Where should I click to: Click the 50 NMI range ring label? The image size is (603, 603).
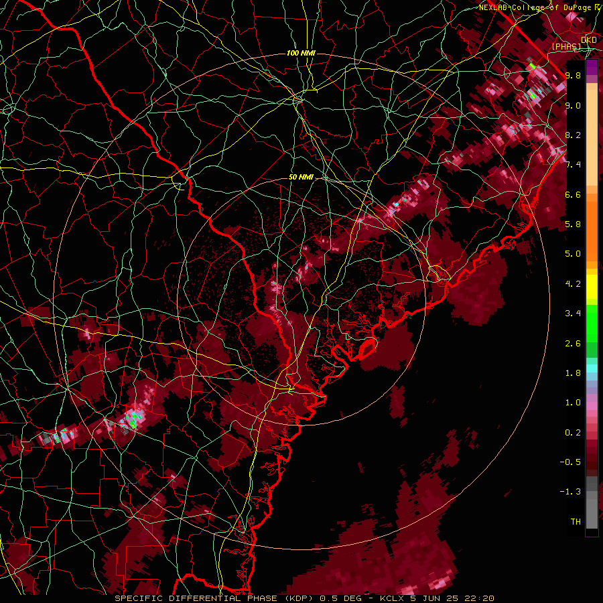[x=301, y=178]
